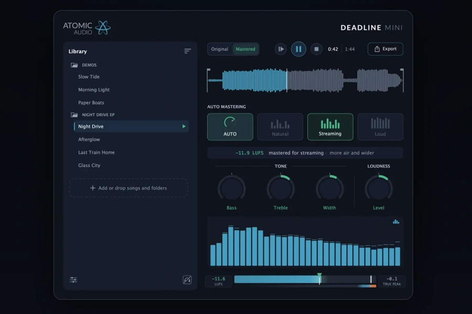
Task: Click the Atomic Audio logo
Action: tap(87, 28)
